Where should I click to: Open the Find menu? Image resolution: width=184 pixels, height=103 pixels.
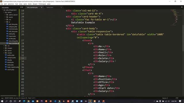pos(16,4)
